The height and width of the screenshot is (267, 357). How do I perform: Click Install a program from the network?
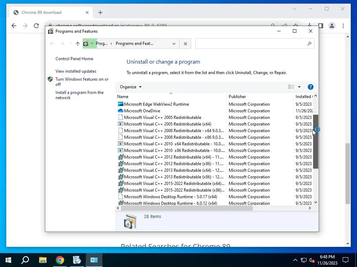point(79,95)
